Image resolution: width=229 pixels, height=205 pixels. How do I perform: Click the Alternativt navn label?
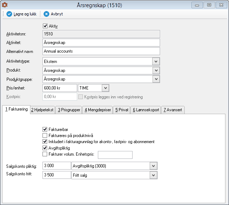click(x=20, y=52)
